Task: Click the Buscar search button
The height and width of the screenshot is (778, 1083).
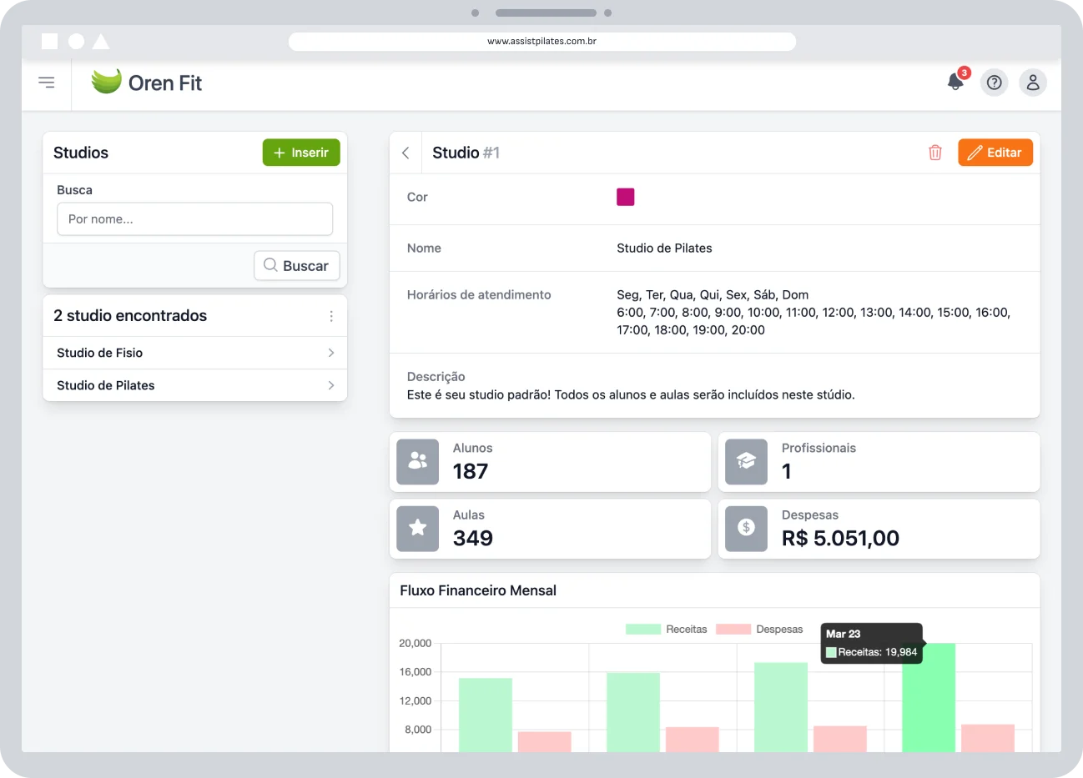Action: coord(296,266)
